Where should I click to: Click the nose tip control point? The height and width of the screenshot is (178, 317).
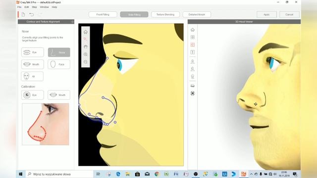(x=79, y=105)
